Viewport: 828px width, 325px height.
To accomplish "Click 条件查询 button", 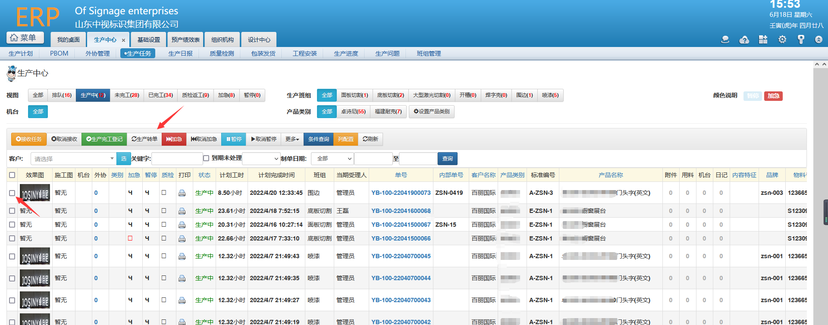I will click(318, 139).
